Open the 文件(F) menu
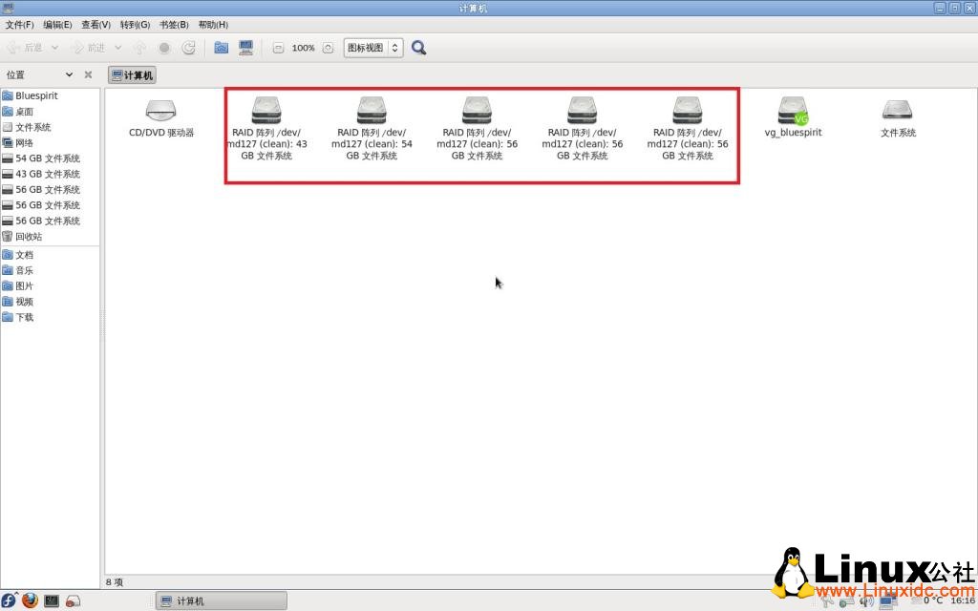The width and height of the screenshot is (978, 611). pos(17,25)
